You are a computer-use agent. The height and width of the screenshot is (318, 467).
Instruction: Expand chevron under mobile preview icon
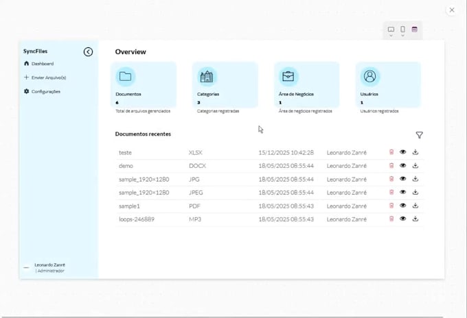point(402,36)
